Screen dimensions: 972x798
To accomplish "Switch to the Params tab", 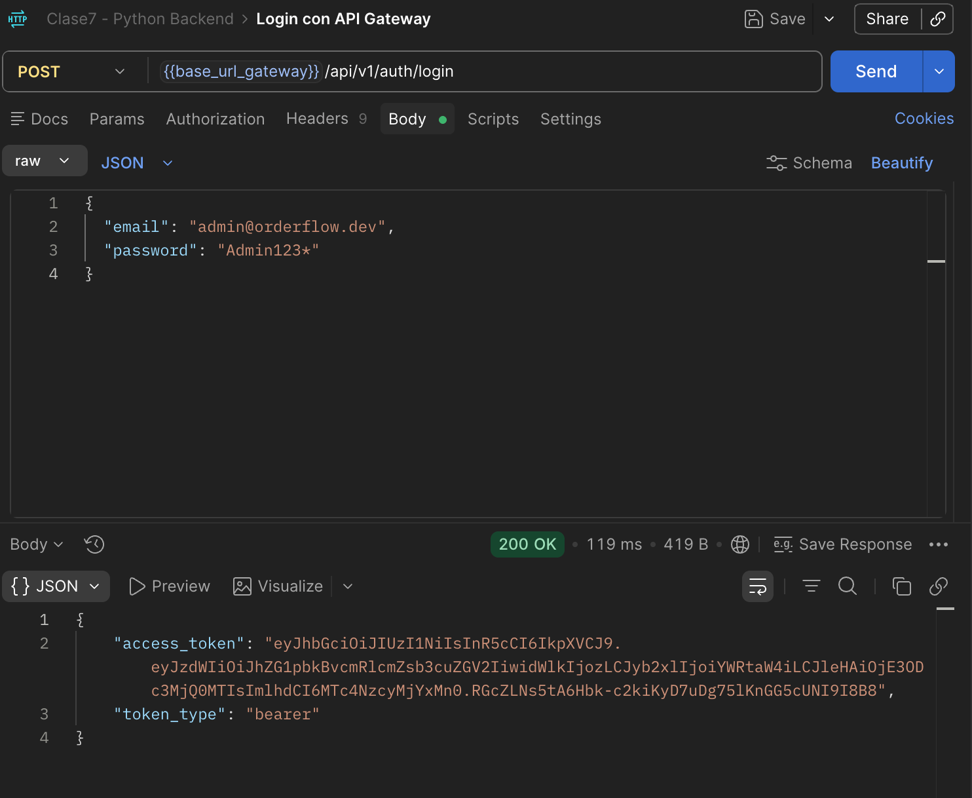I will 117,119.
